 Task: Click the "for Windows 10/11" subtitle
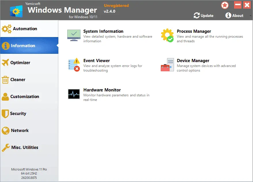[83, 17]
